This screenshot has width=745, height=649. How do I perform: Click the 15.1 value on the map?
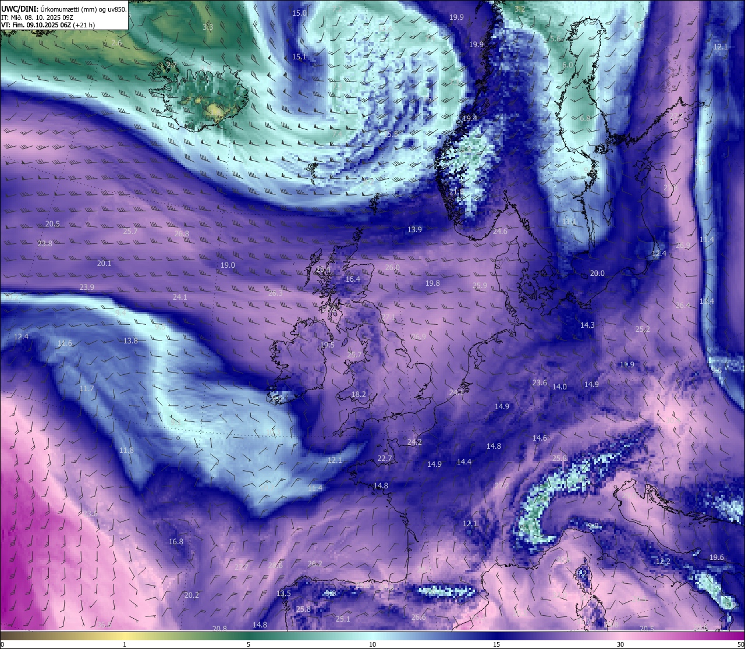tap(299, 56)
